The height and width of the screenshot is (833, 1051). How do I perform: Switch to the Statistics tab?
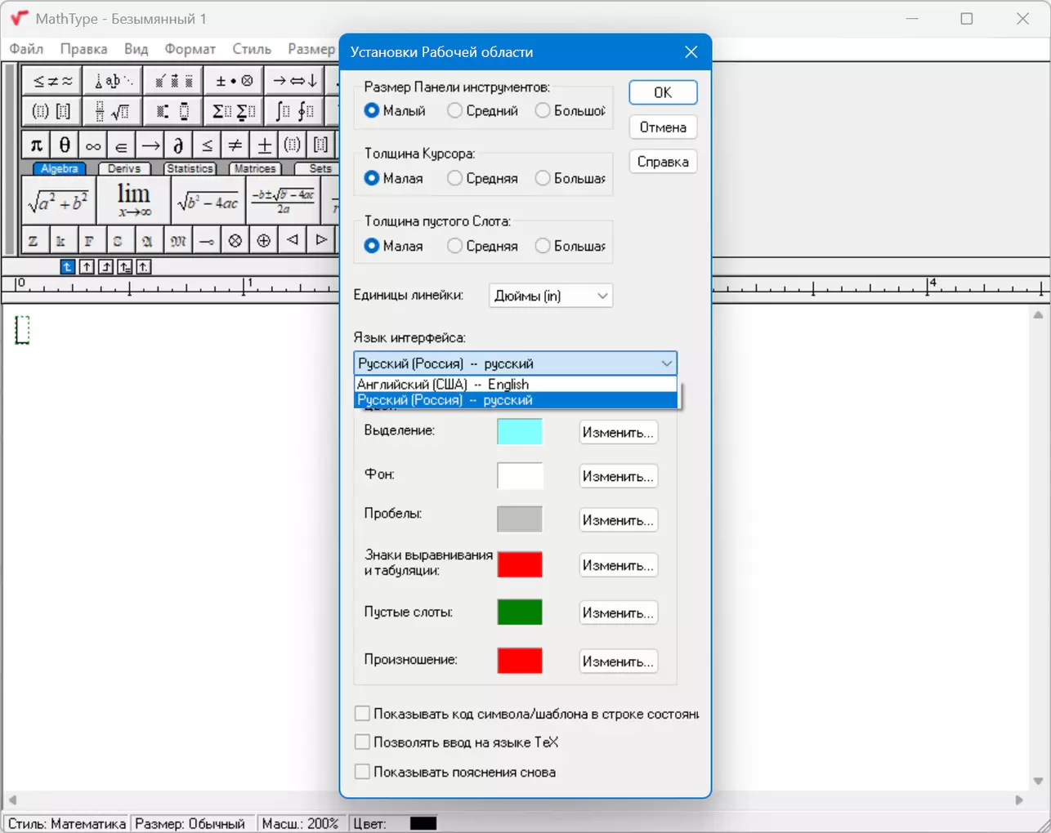tap(190, 168)
